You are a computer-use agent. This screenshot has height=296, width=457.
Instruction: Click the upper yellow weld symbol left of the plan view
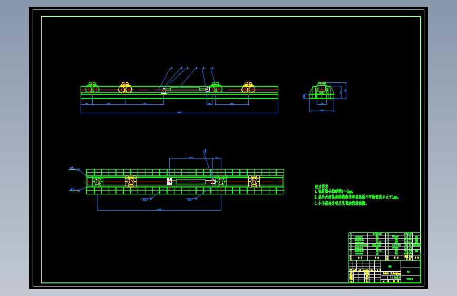click(73, 169)
